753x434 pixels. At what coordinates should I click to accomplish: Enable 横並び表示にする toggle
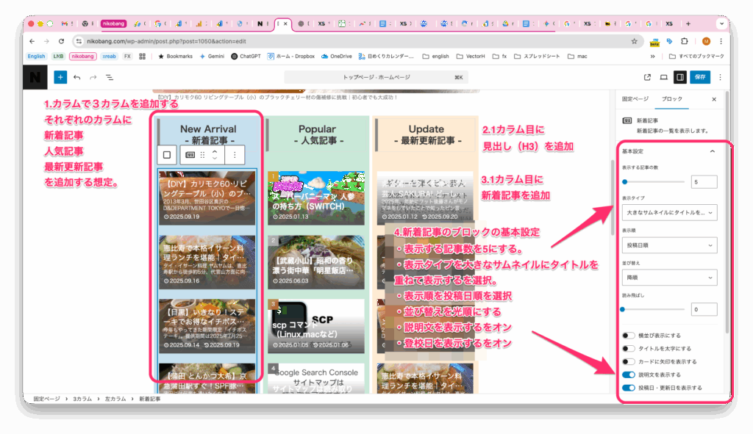click(629, 336)
